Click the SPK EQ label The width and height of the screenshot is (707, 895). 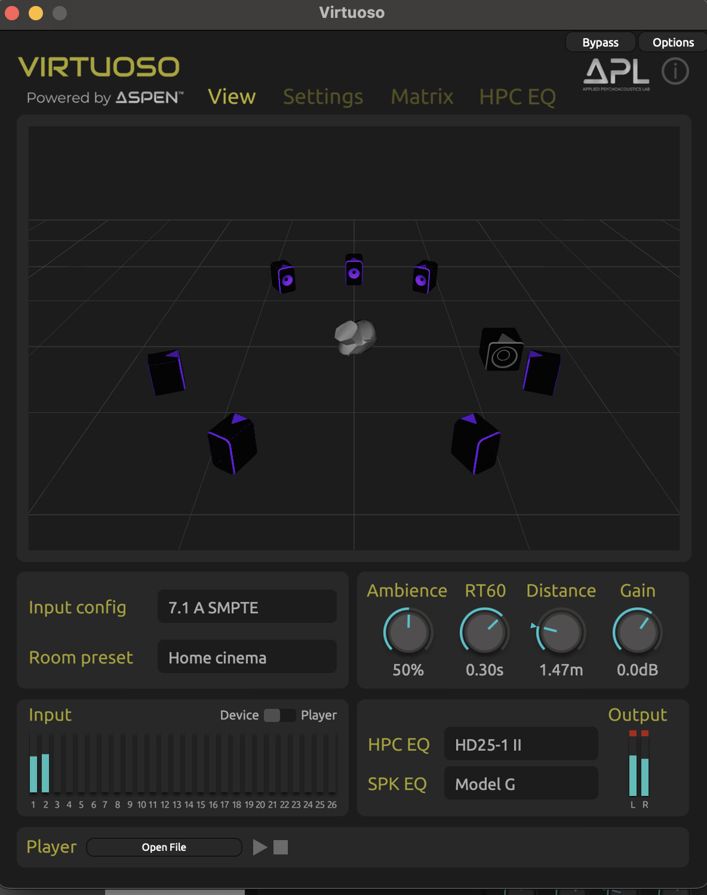(397, 784)
